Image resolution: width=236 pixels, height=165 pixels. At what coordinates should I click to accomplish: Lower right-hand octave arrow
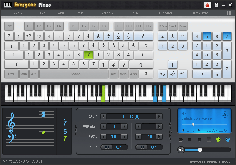click(139, 127)
